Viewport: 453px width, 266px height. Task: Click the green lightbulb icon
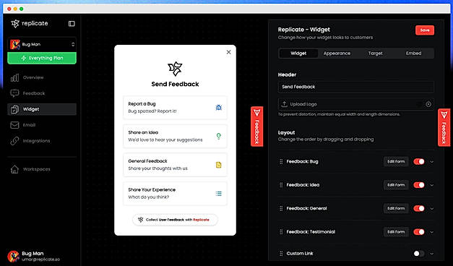[x=219, y=136]
